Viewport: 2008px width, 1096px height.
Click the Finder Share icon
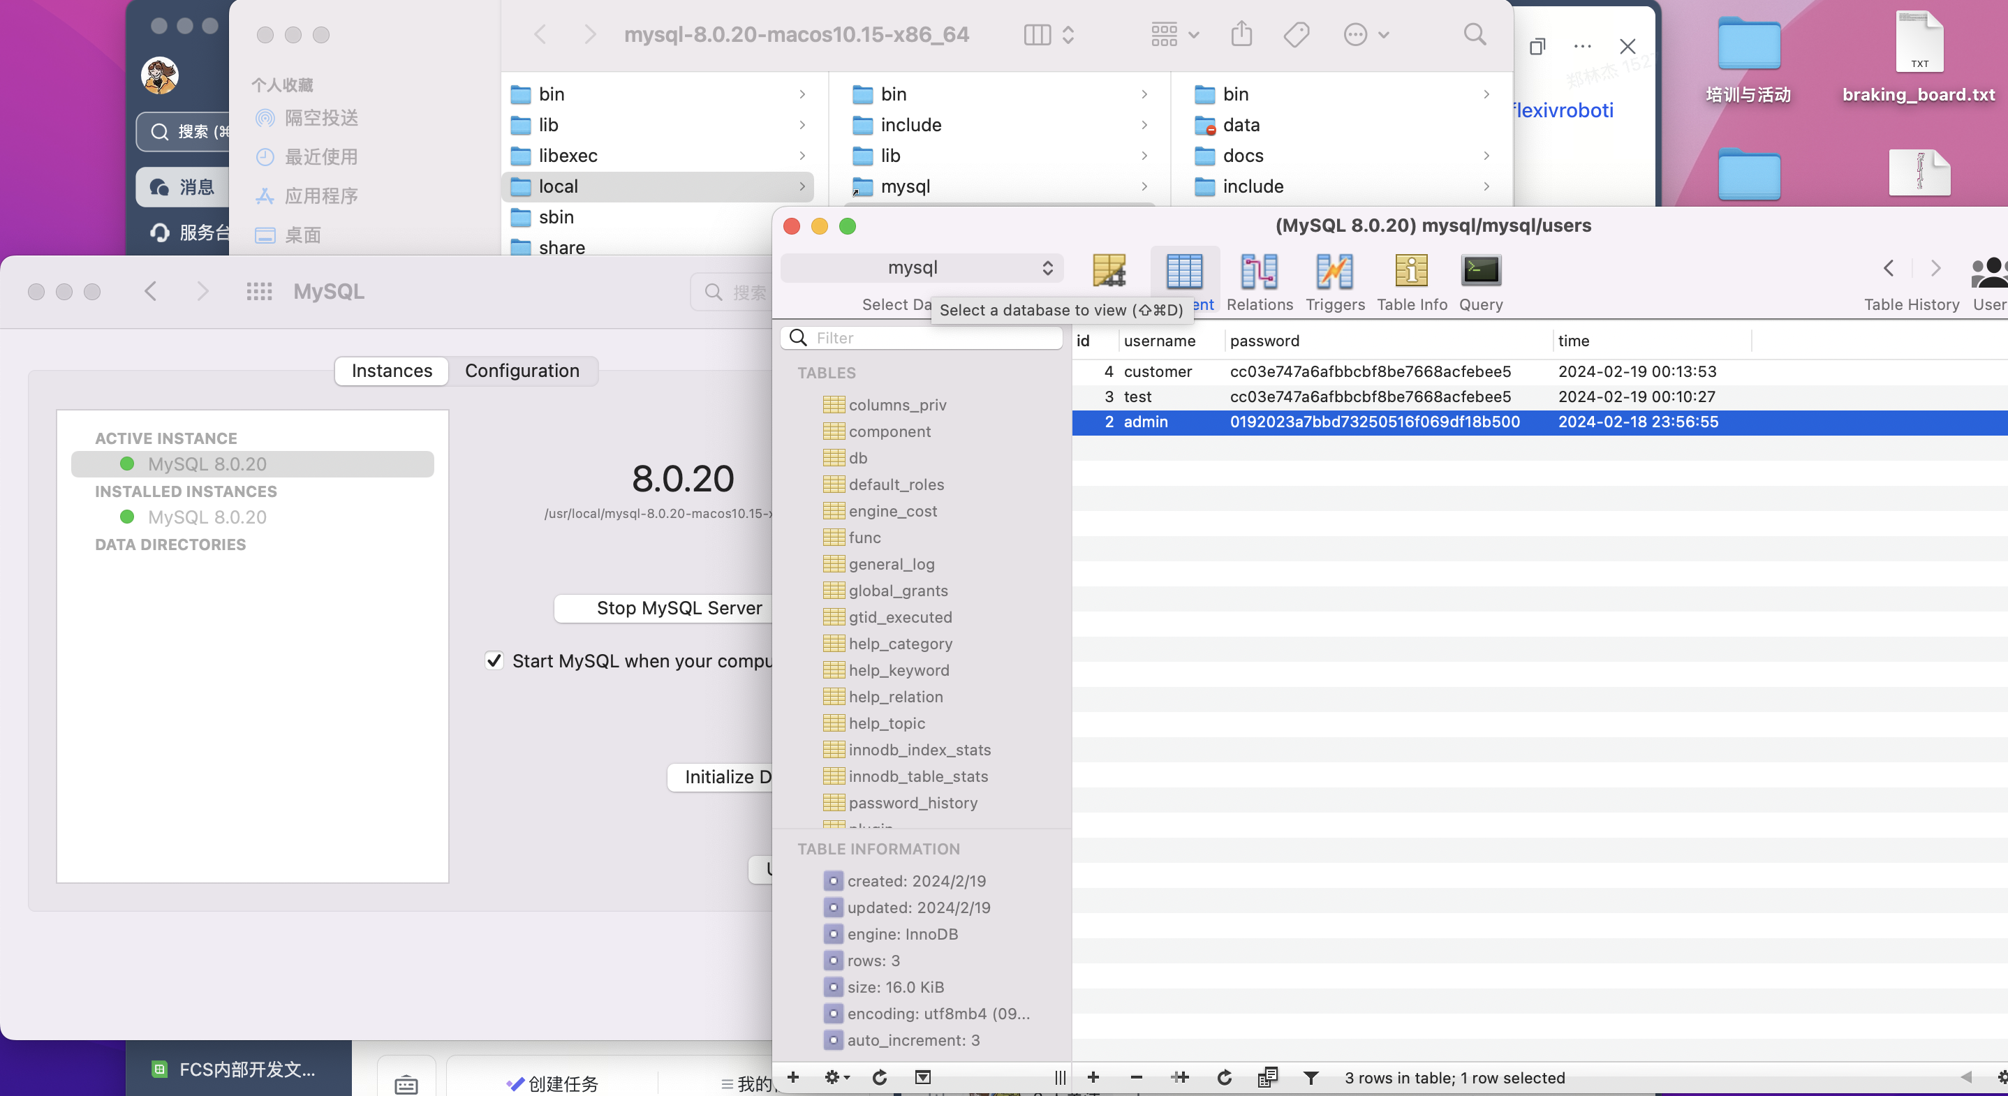point(1241,34)
